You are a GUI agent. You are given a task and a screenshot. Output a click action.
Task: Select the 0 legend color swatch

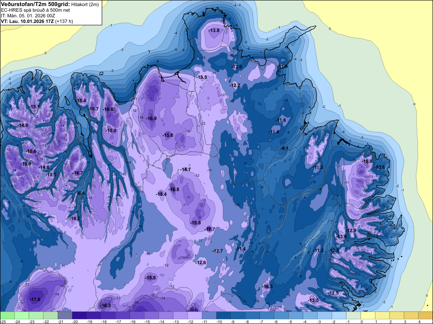pos(368,315)
